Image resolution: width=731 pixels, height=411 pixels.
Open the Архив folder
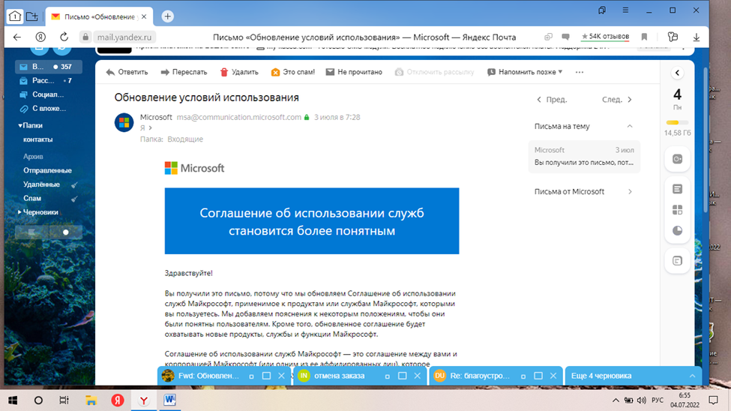[33, 156]
